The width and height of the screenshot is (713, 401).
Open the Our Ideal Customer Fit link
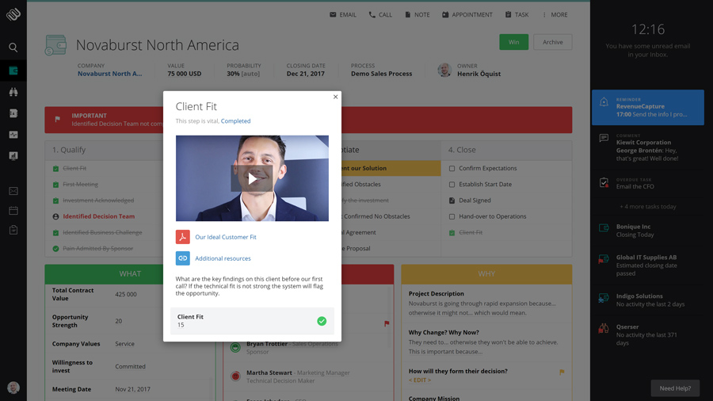tap(226, 237)
